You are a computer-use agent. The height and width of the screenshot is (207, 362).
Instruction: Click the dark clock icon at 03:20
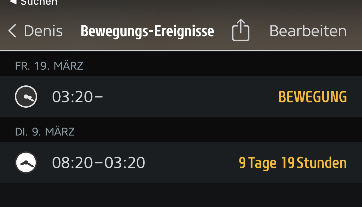(26, 97)
